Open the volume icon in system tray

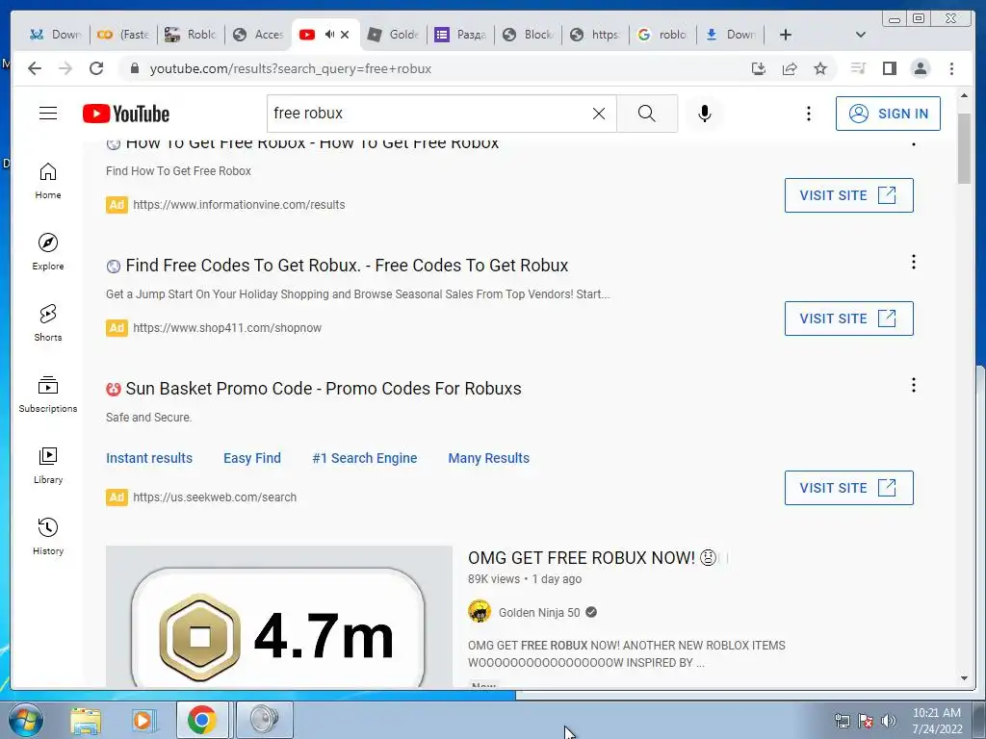(889, 721)
